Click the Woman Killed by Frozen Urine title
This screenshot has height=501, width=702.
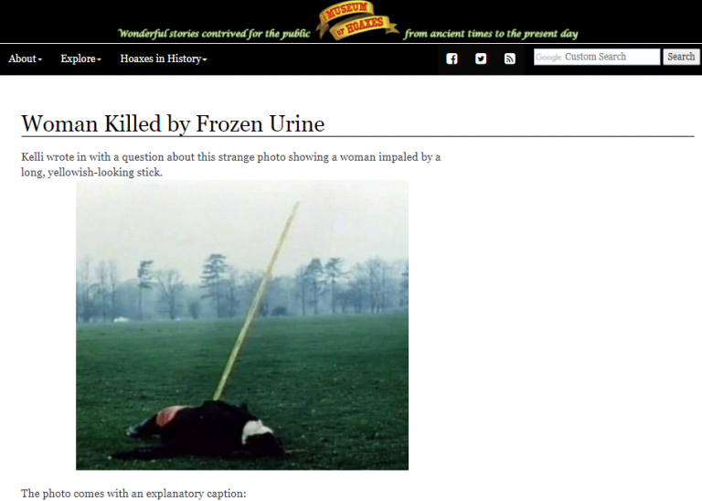click(173, 123)
